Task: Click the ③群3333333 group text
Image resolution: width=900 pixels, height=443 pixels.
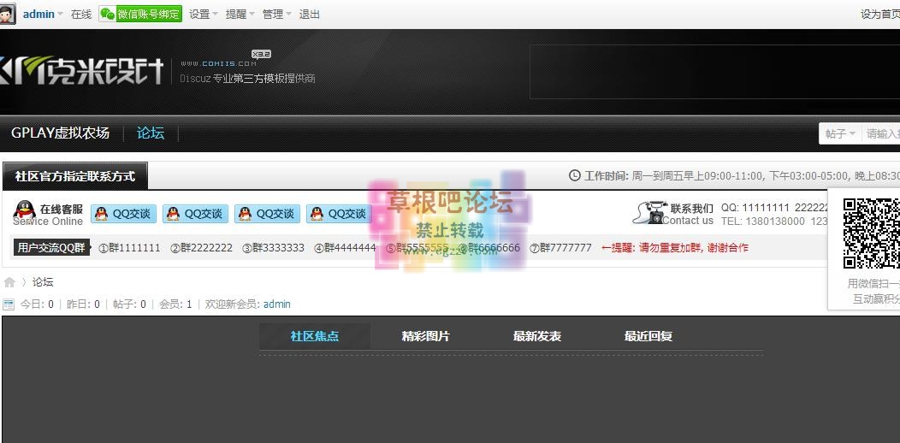Action: [273, 248]
